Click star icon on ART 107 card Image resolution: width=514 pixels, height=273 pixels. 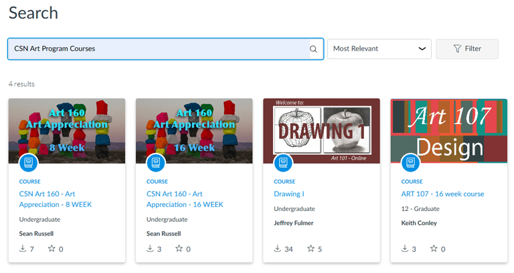pyautogui.click(x=434, y=248)
